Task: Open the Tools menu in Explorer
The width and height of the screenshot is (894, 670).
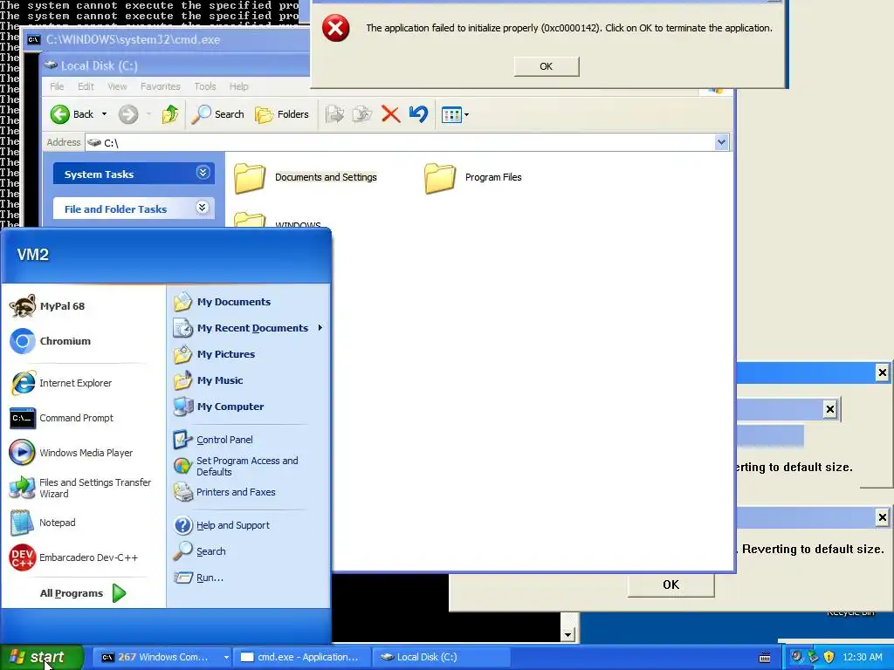Action: pyautogui.click(x=204, y=86)
